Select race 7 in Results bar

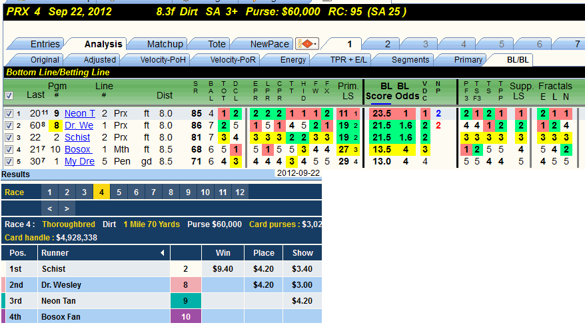click(153, 192)
